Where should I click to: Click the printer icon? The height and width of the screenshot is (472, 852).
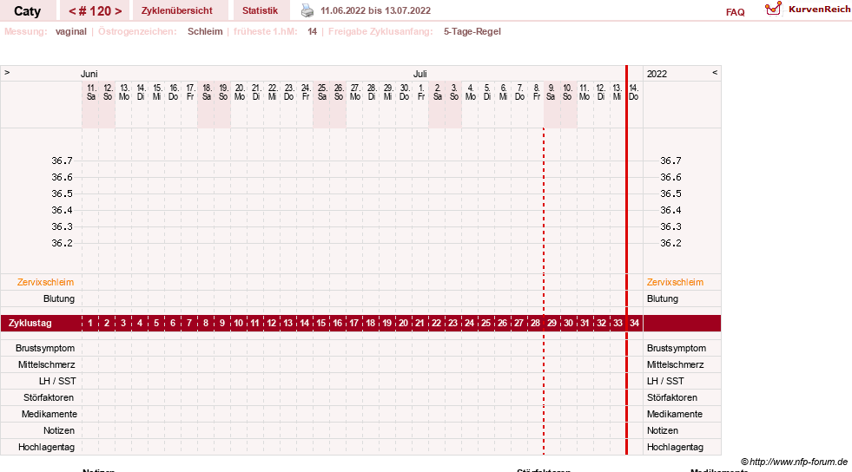[x=307, y=10]
